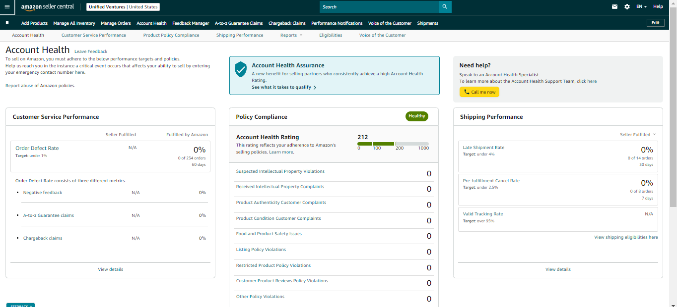Select the Product Policy Compliance tab

pos(171,35)
